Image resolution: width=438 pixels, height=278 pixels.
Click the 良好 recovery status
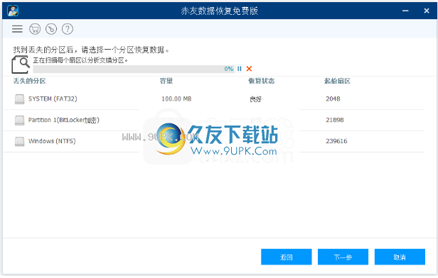(x=255, y=99)
